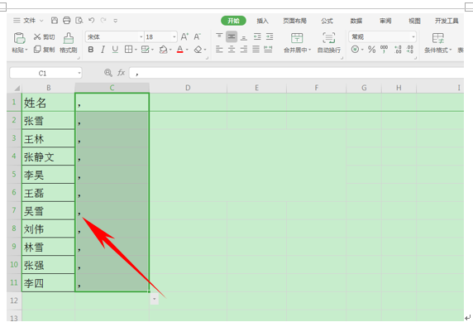Expand the number format 常规 dropdown
Screen dimensions: 473x327
coord(413,37)
